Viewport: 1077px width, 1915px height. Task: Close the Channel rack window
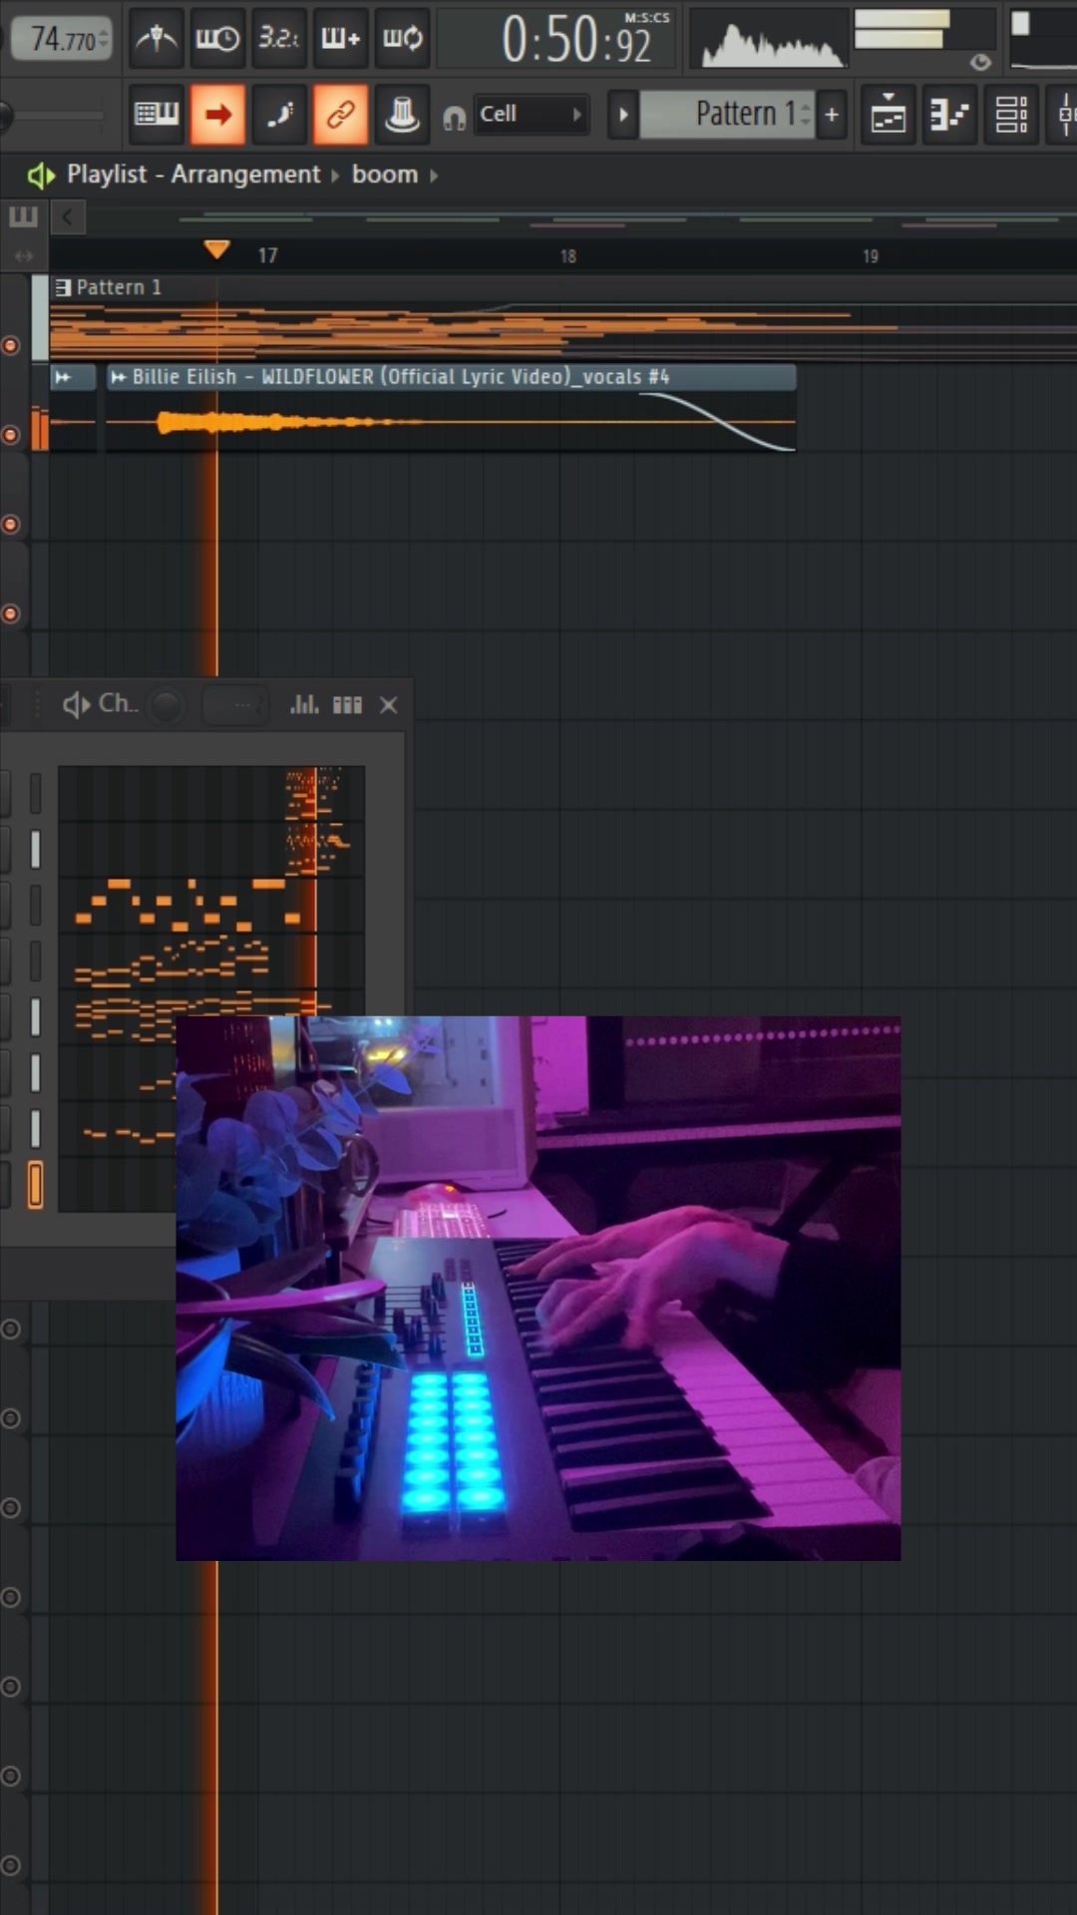pos(389,705)
